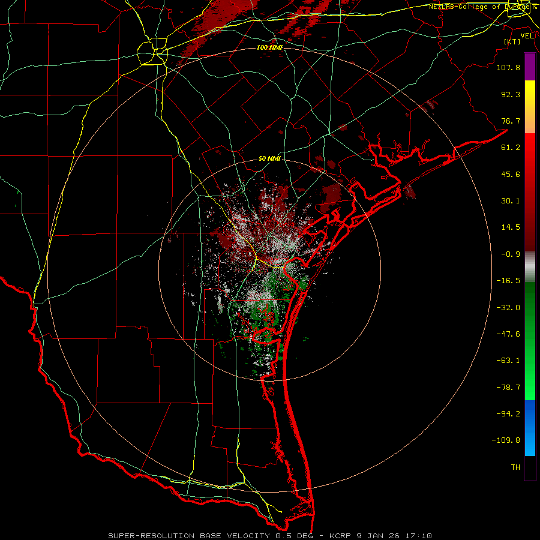Click the 45.6 velocity scale value
The height and width of the screenshot is (540, 540).
click(x=511, y=174)
